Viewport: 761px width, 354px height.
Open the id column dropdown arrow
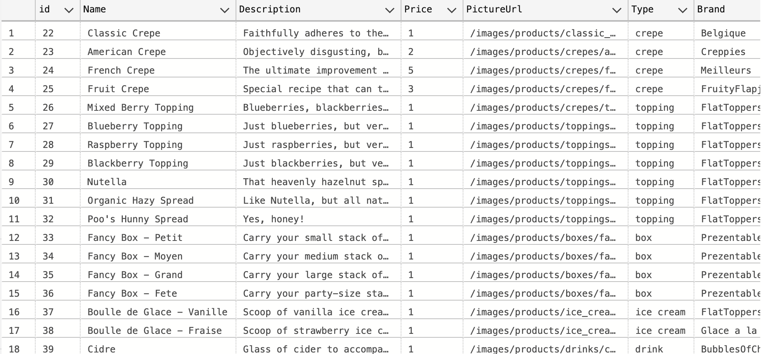pyautogui.click(x=69, y=10)
